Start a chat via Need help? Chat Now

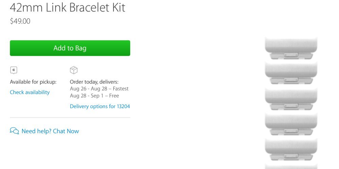[50, 131]
